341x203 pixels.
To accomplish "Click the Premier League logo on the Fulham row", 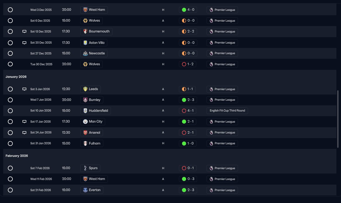I will pos(211,143).
